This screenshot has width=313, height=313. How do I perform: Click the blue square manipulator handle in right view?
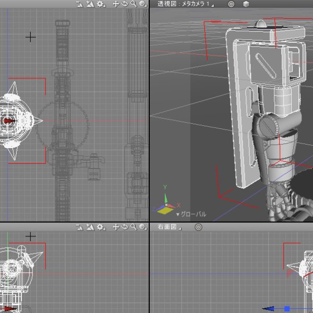pos(287,309)
